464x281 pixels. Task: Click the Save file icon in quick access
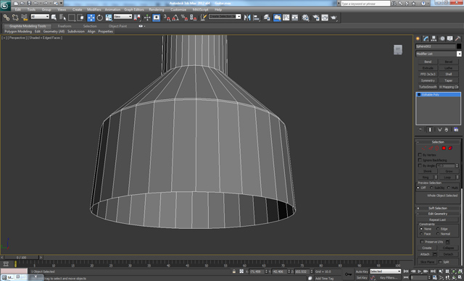click(x=29, y=3)
